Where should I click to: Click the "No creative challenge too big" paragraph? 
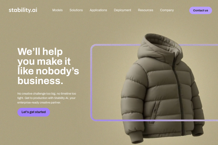(47, 98)
